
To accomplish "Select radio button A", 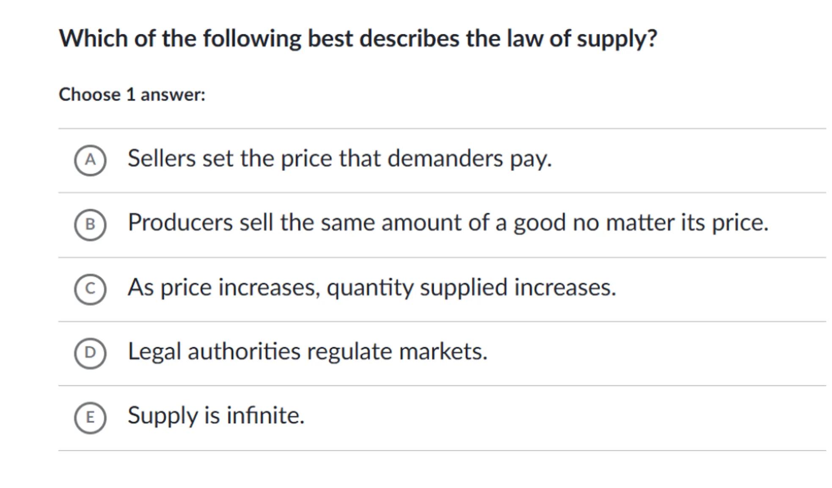I will [90, 160].
